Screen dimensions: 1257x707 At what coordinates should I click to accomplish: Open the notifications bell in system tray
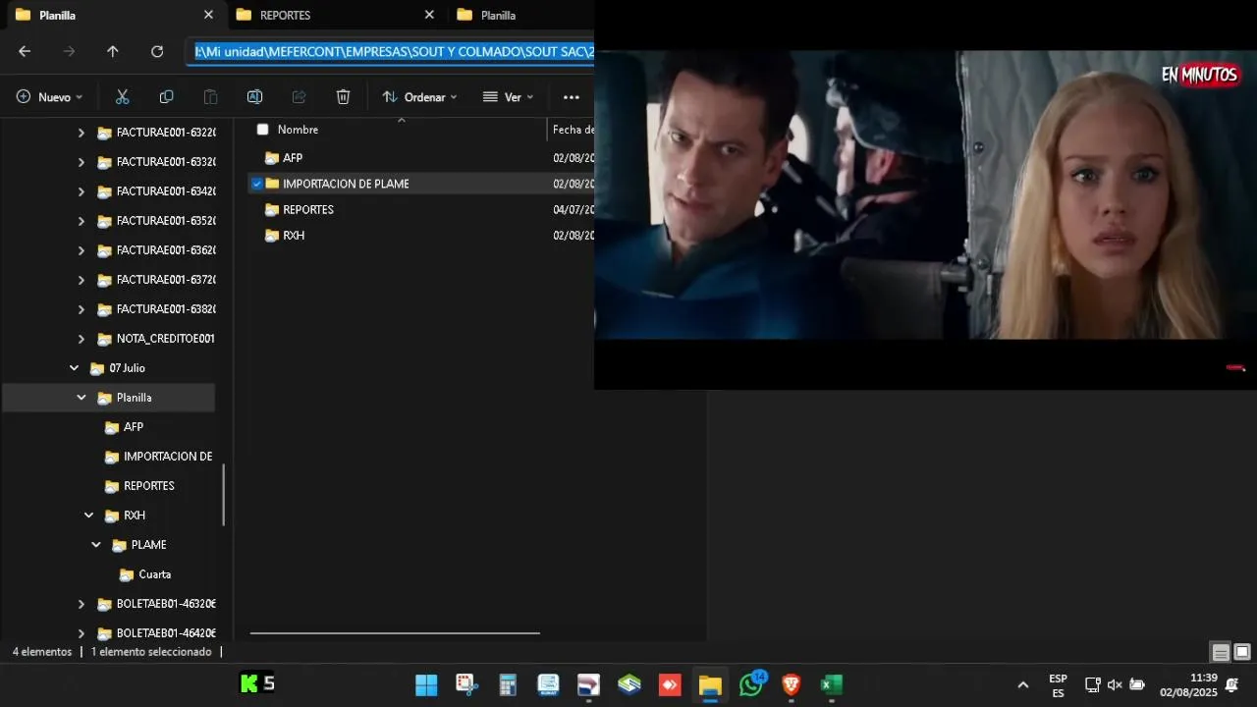tap(1231, 684)
